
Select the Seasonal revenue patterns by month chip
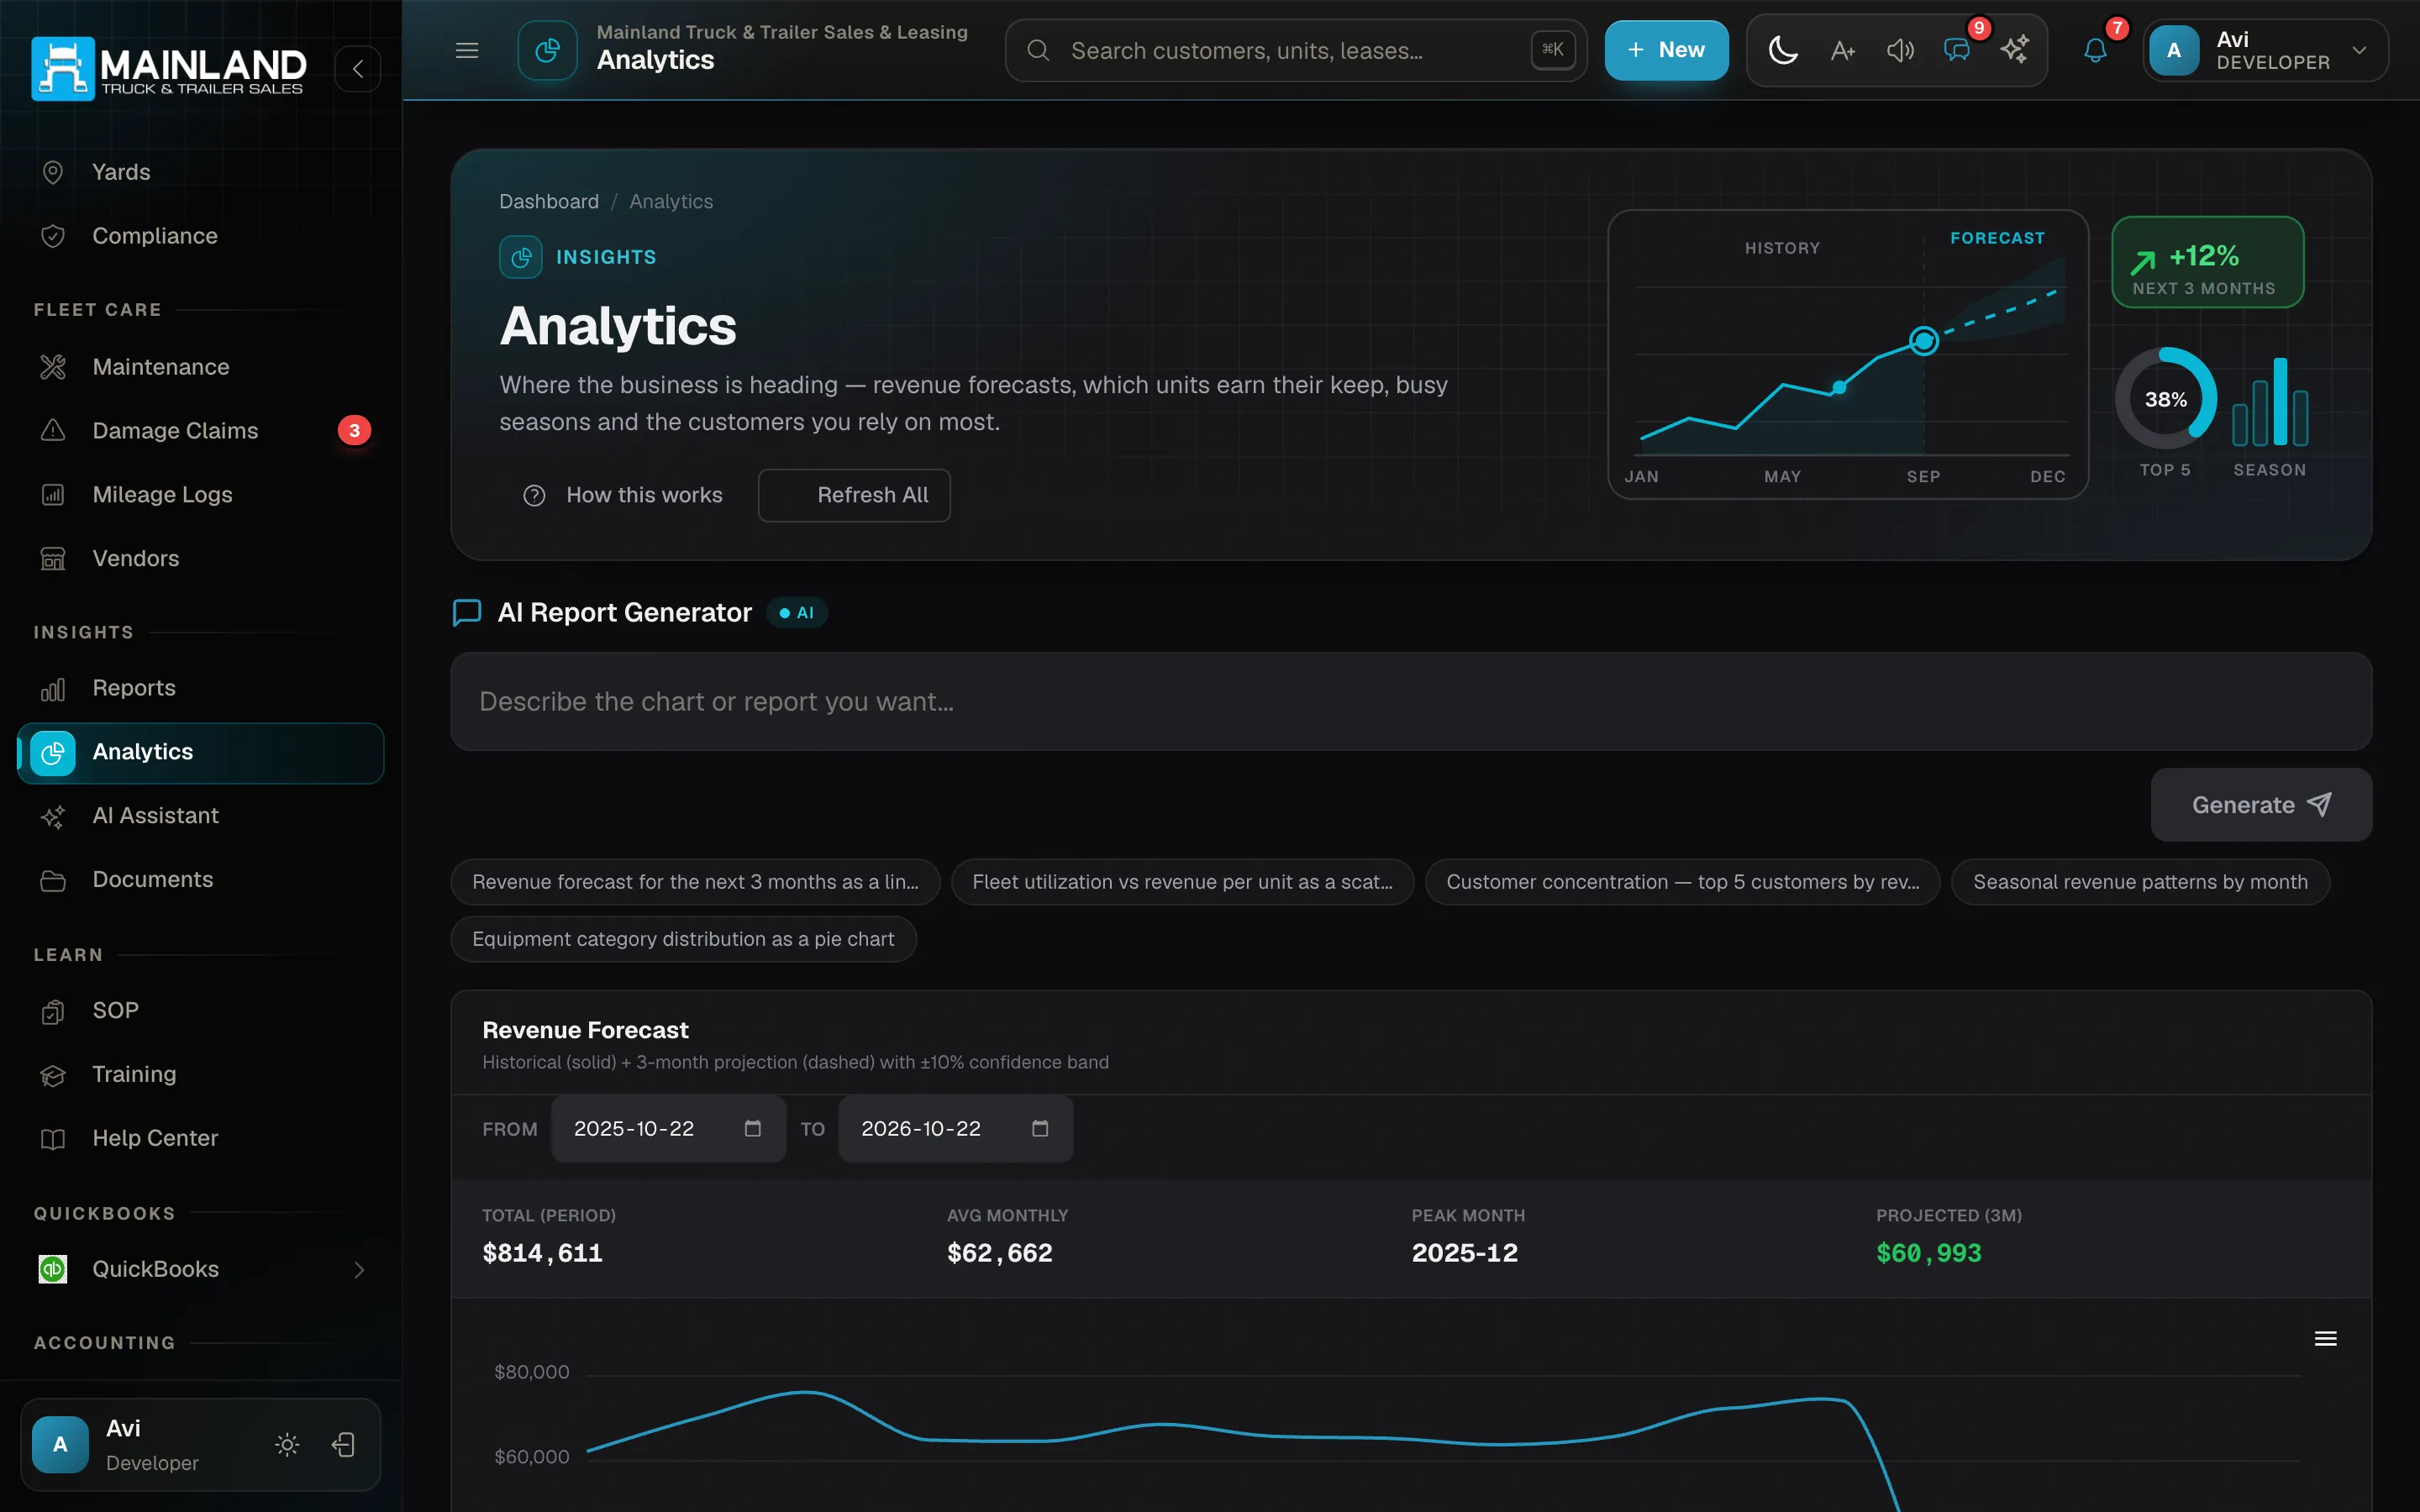pos(2140,882)
